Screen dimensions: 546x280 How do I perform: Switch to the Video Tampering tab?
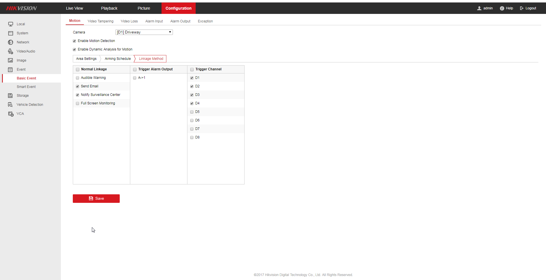pos(100,21)
